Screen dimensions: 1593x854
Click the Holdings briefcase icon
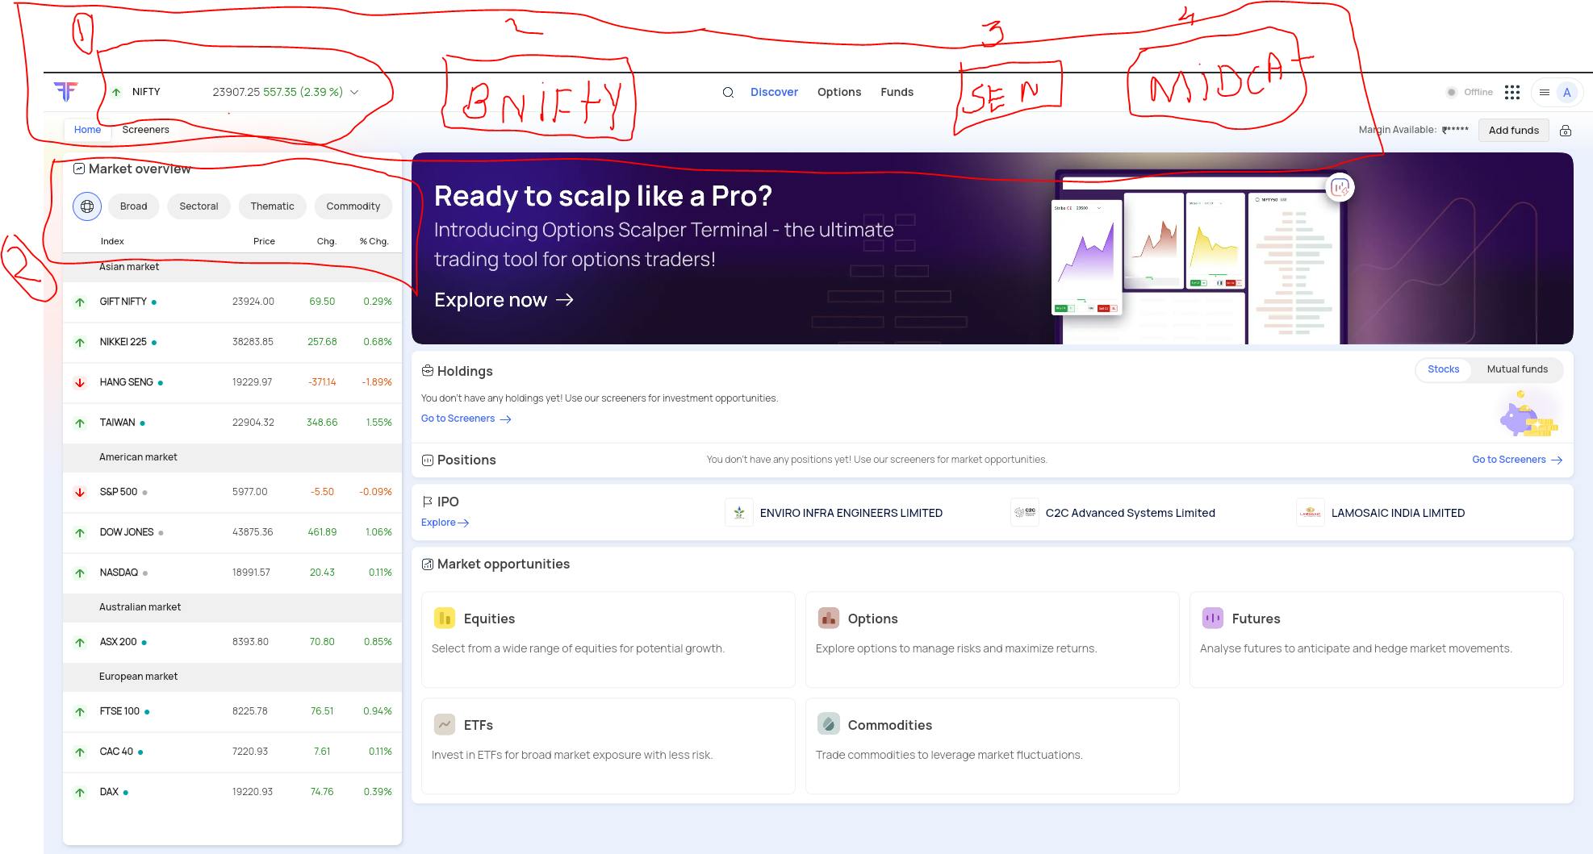pyautogui.click(x=428, y=371)
